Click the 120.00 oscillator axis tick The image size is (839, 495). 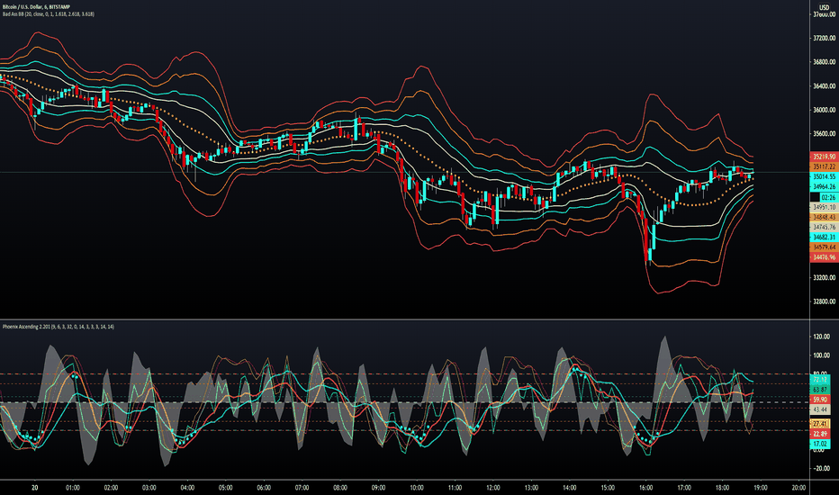point(821,337)
